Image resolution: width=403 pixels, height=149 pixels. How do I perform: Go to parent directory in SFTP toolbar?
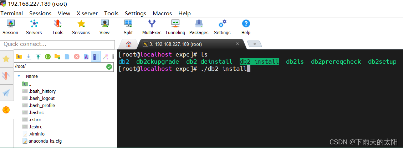tap(19, 57)
